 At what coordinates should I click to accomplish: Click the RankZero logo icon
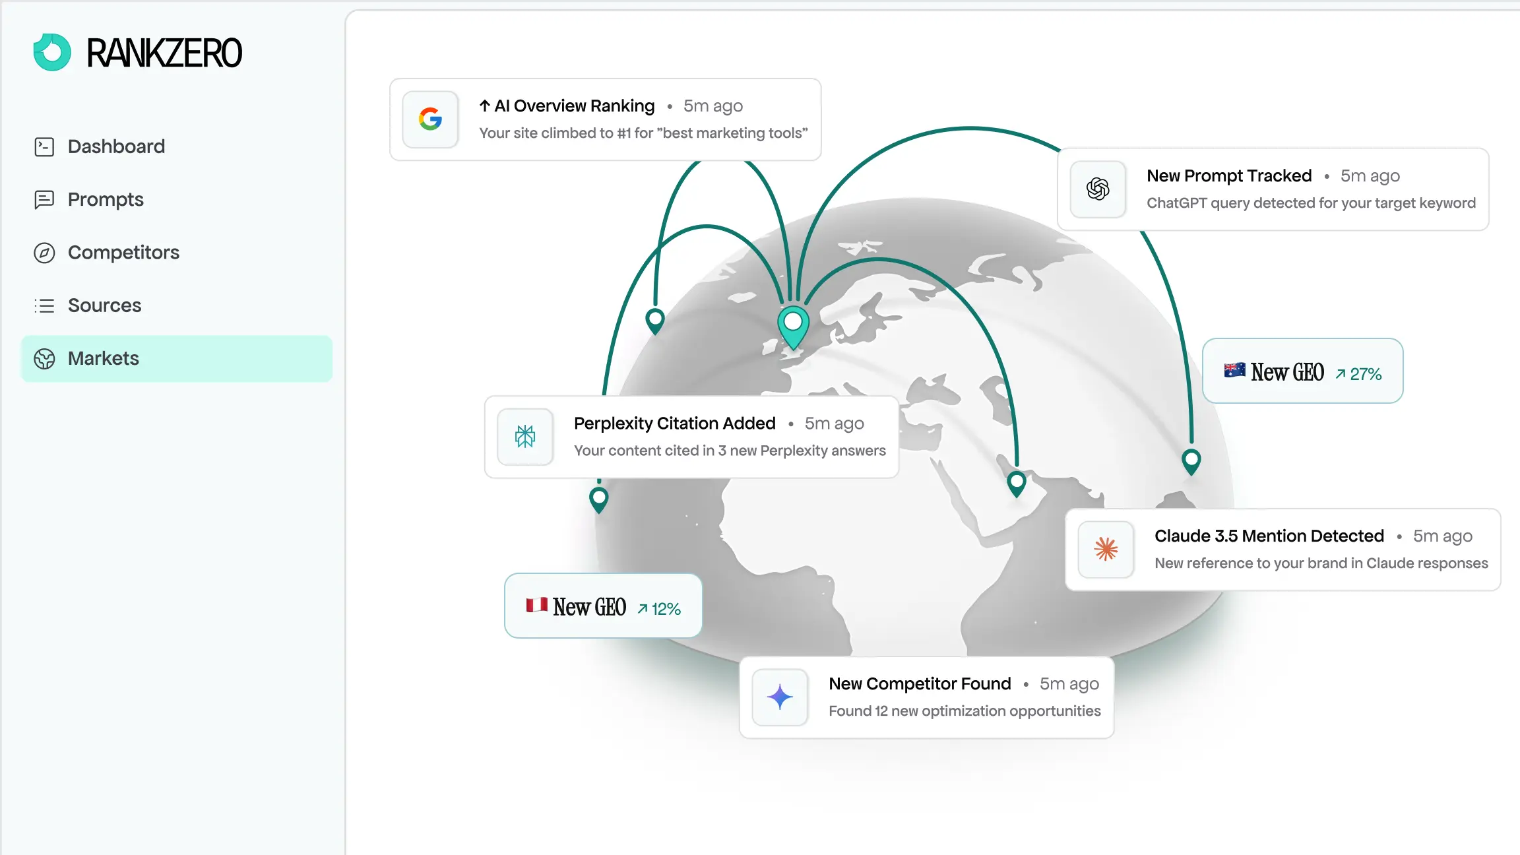[x=52, y=53]
